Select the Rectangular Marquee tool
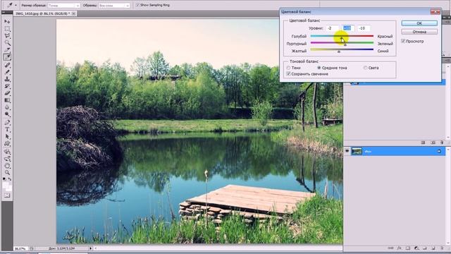The width and height of the screenshot is (451, 254). click(7, 28)
